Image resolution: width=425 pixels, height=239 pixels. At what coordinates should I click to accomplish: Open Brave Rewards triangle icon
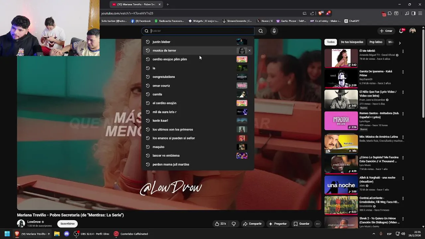point(328,13)
